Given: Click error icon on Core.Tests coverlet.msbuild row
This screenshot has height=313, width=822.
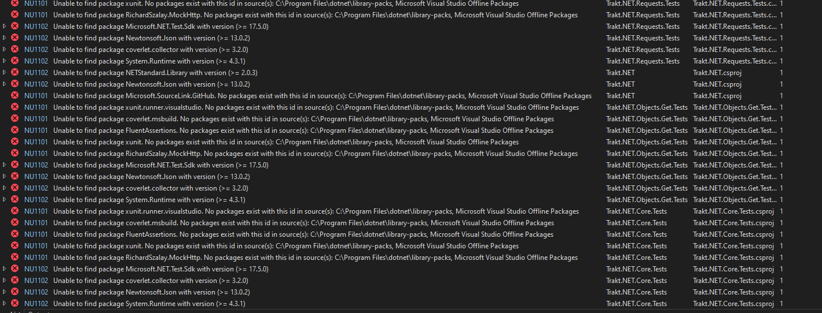Looking at the screenshot, I should pyautogui.click(x=14, y=223).
